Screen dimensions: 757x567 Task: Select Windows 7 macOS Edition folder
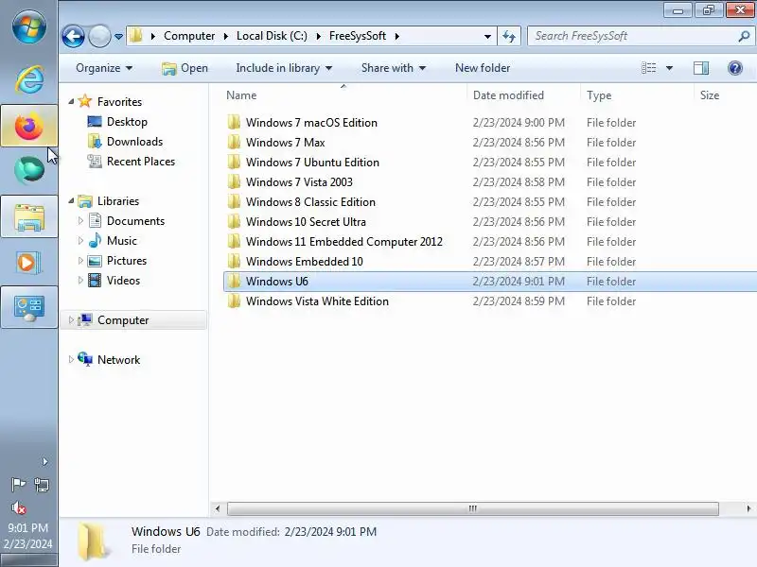(x=311, y=123)
